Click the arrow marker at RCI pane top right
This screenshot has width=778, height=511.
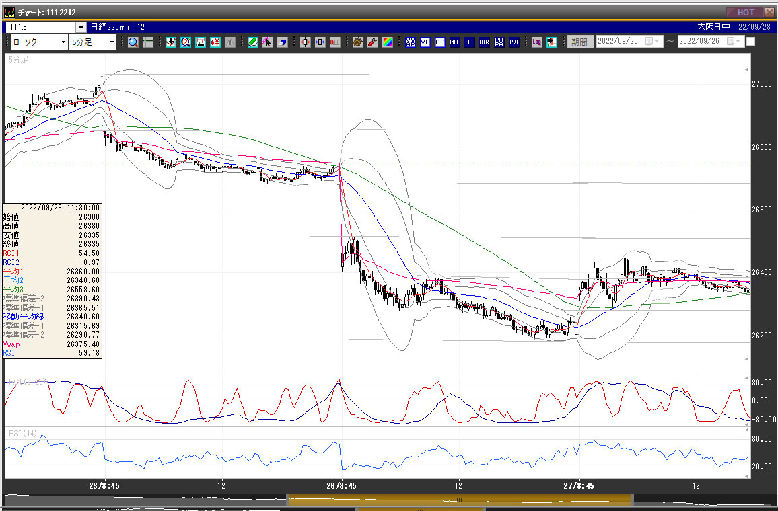(x=747, y=378)
